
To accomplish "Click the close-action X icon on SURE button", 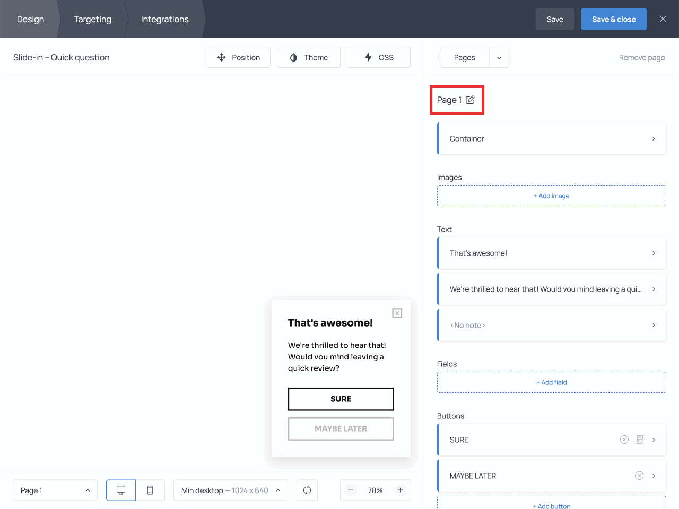I will pyautogui.click(x=624, y=440).
